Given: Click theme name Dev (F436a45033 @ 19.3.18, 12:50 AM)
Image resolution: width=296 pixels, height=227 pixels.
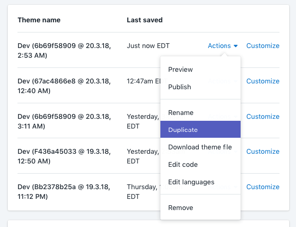Looking at the screenshot, I should [x=64, y=156].
